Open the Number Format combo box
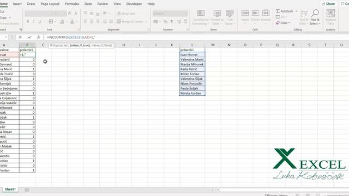 pyautogui.click(x=170, y=14)
